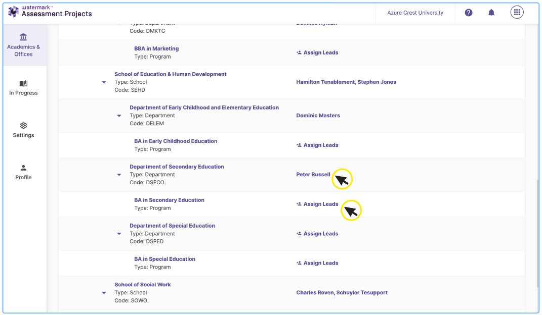Collapse School of Social Work row

point(104,293)
